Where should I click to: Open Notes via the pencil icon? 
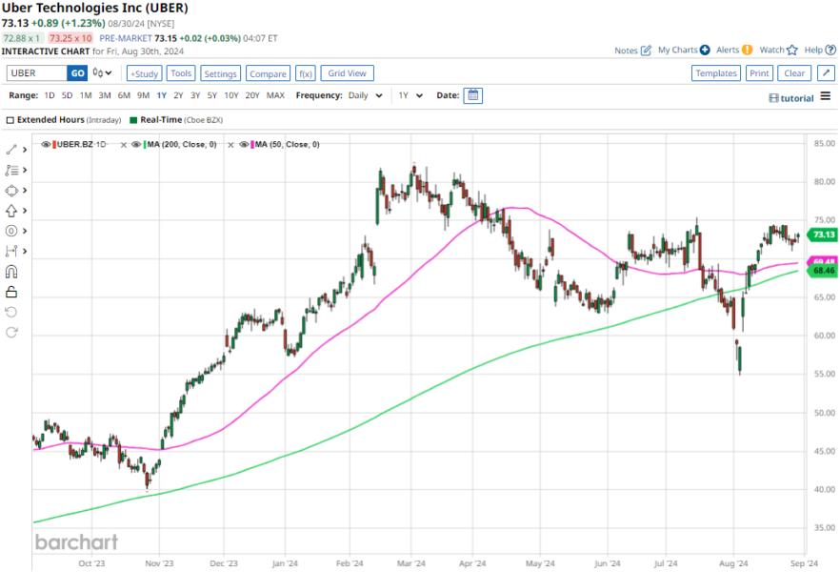point(646,51)
